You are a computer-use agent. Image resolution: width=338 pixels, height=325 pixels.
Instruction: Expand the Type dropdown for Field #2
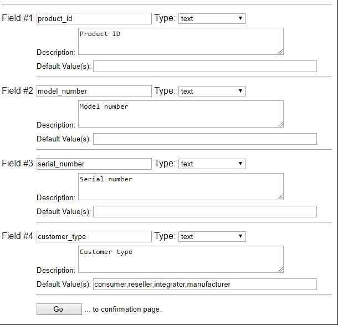(212, 91)
